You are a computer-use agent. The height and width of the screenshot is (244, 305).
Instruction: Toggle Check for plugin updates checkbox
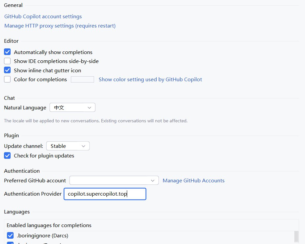click(7, 155)
